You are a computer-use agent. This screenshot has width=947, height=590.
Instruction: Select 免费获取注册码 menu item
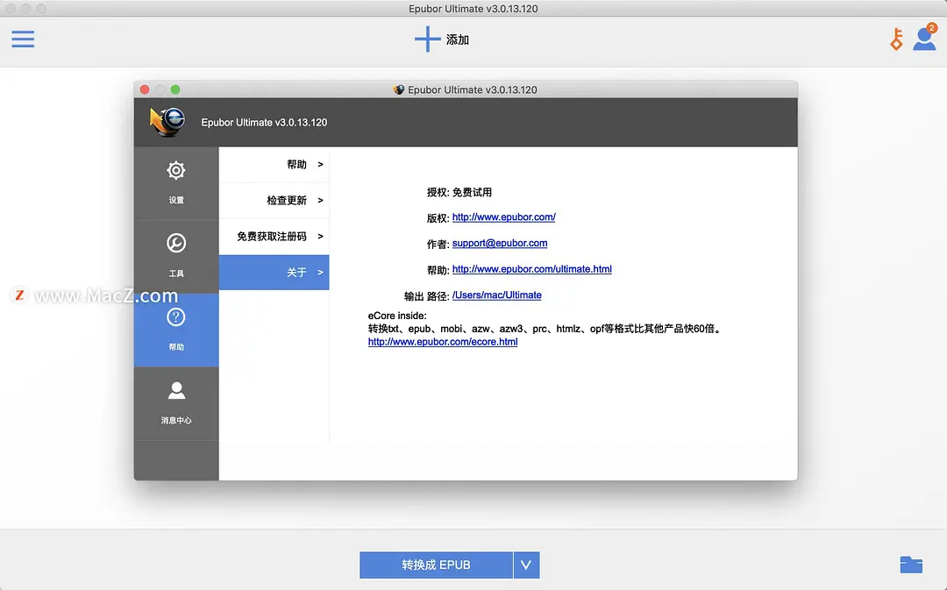pos(274,236)
